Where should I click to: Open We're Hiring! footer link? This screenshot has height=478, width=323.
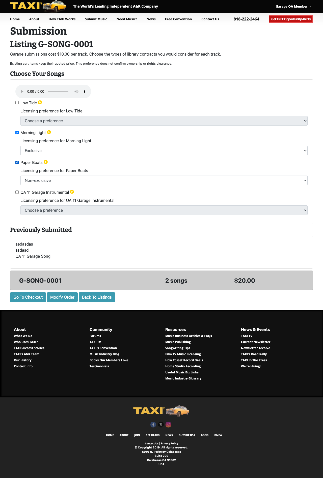pos(251,366)
